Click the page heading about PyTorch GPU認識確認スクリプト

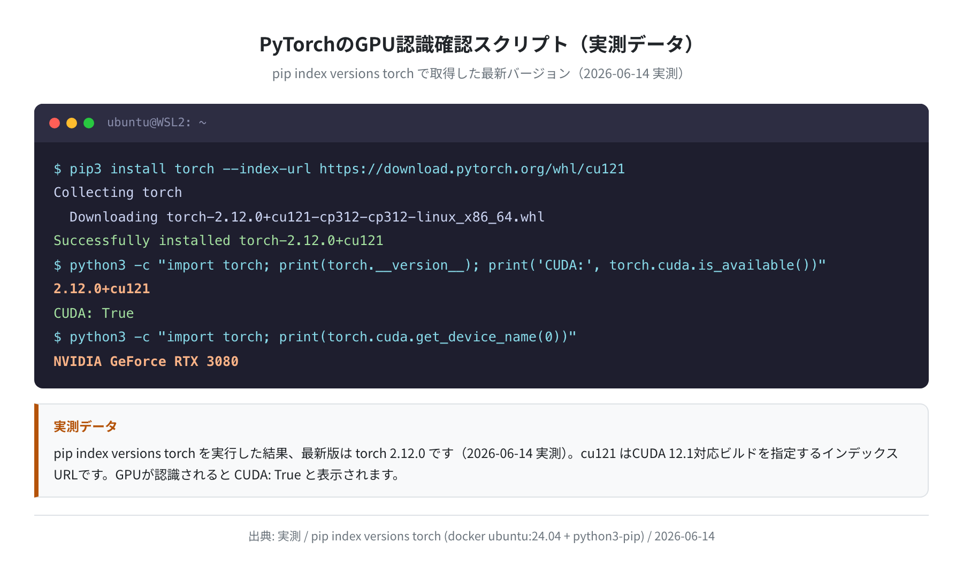(x=477, y=44)
